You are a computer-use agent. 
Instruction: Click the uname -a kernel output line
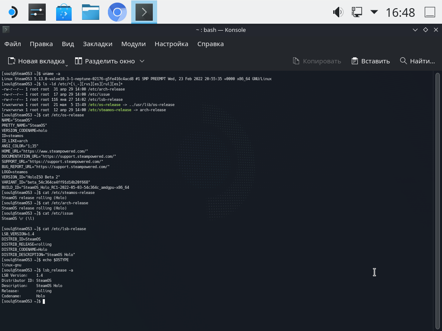click(x=137, y=79)
